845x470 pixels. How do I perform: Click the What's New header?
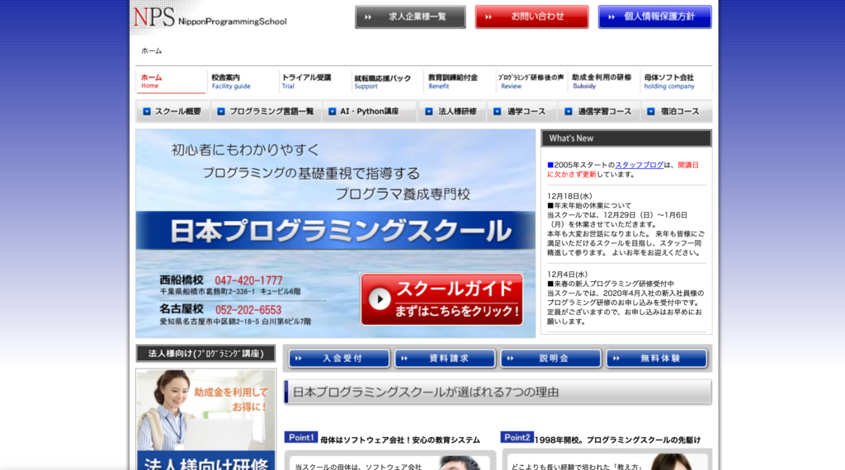(x=626, y=139)
